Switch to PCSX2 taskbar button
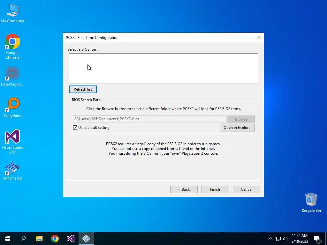Viewport: 327px width, 245px height. [86, 239]
